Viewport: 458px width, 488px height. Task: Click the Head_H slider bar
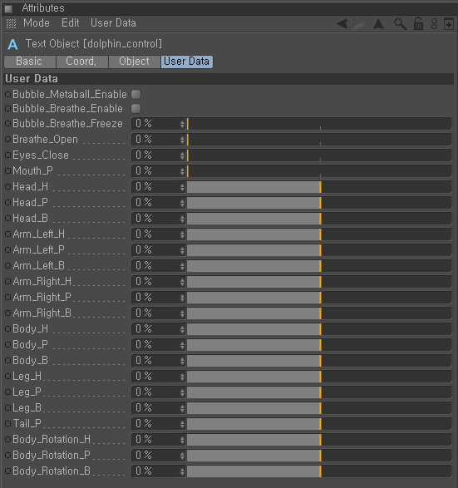[x=319, y=187]
